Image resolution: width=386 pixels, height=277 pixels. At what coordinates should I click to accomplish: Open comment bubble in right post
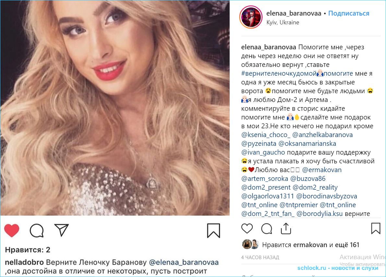tap(267, 229)
